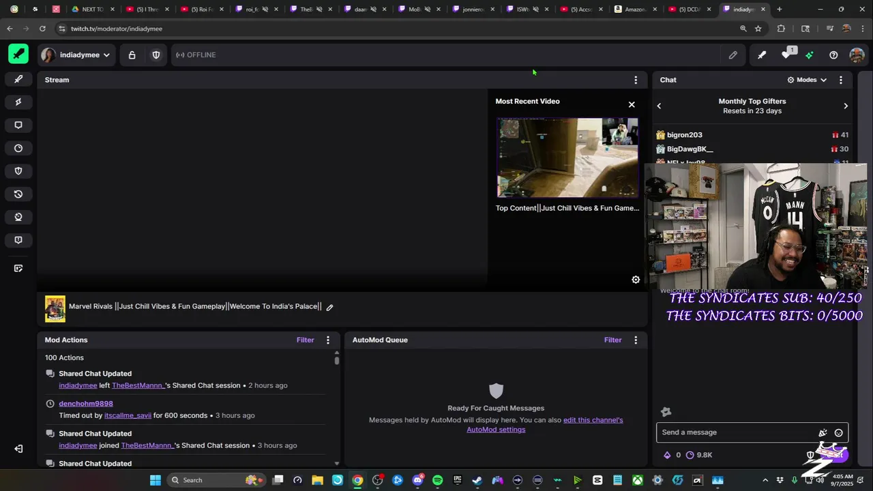
Task: Open the Mod Actions three-dot menu
Action: [x=328, y=340]
